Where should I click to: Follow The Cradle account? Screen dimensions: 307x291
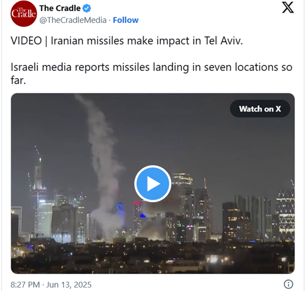click(x=126, y=20)
